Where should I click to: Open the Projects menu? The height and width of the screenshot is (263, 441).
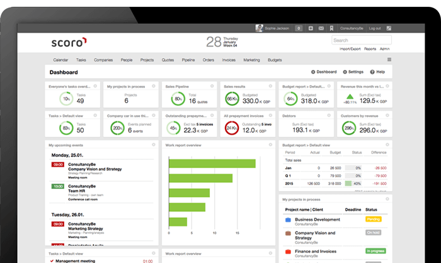[x=147, y=60]
